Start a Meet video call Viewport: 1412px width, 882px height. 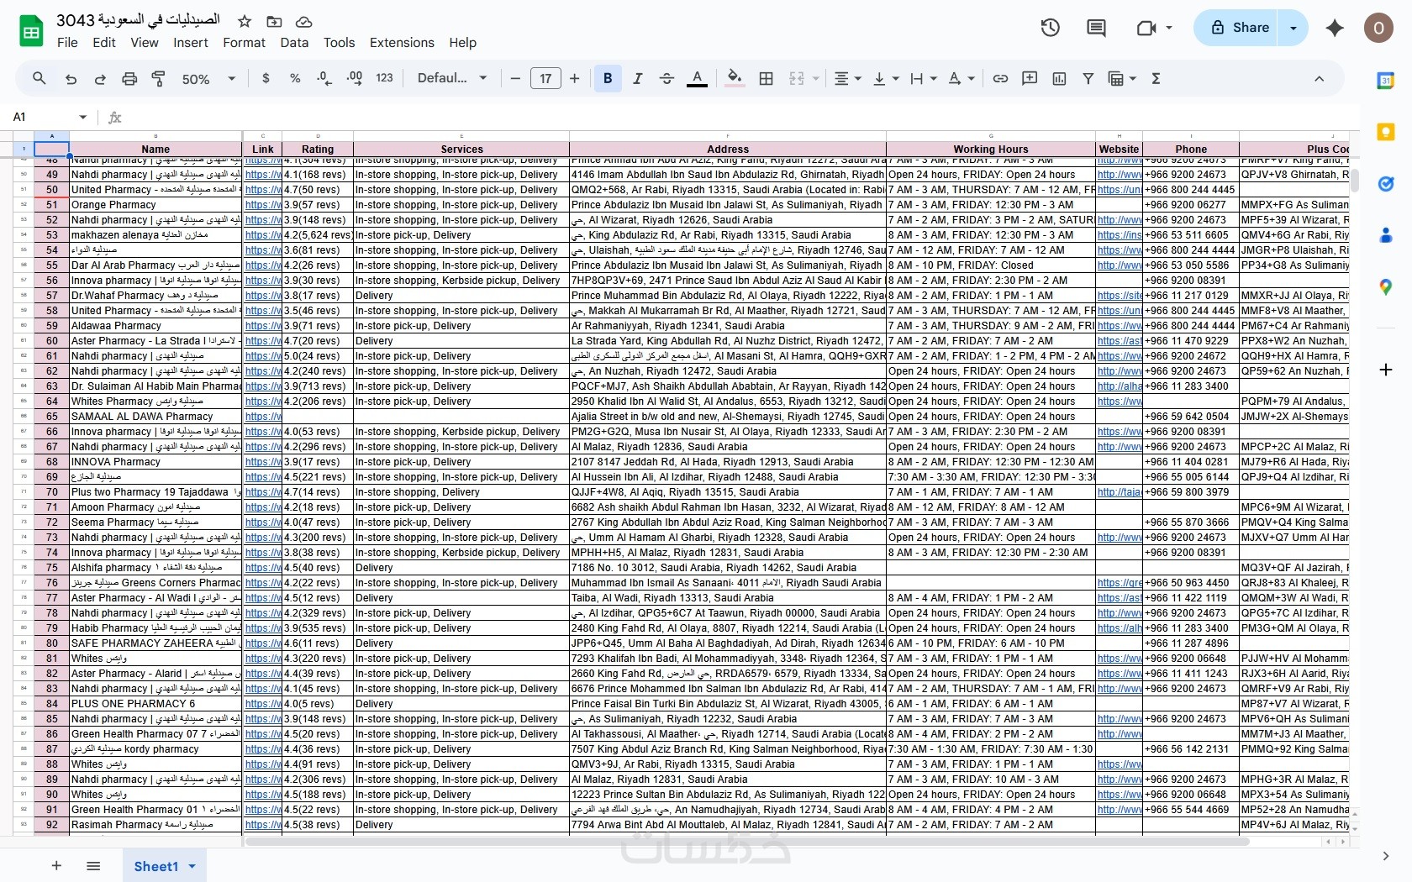coord(1146,28)
